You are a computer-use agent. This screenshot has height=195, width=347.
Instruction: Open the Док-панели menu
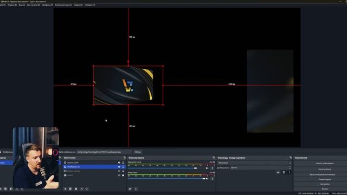[34, 5]
